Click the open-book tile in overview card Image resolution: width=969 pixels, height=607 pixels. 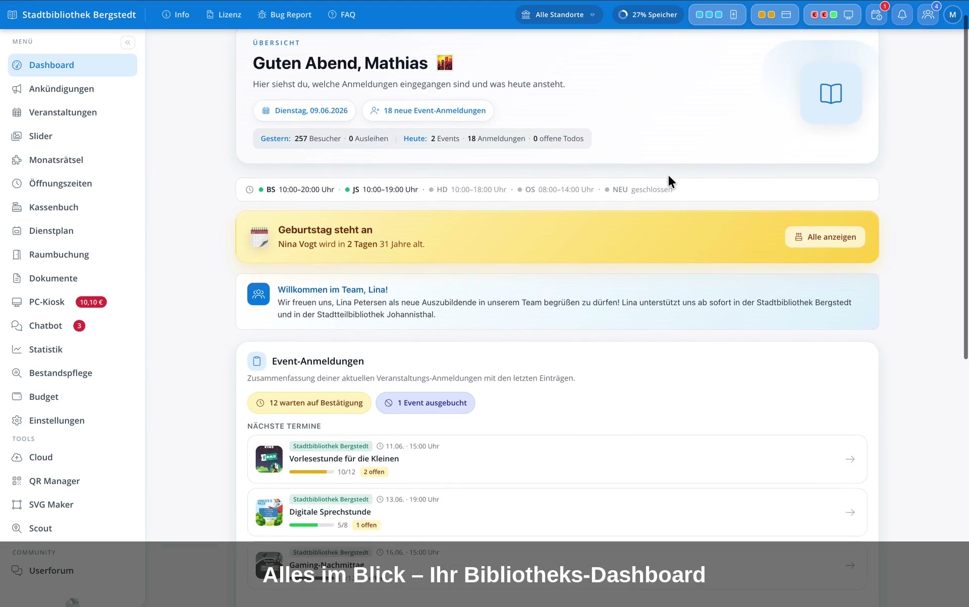click(831, 93)
